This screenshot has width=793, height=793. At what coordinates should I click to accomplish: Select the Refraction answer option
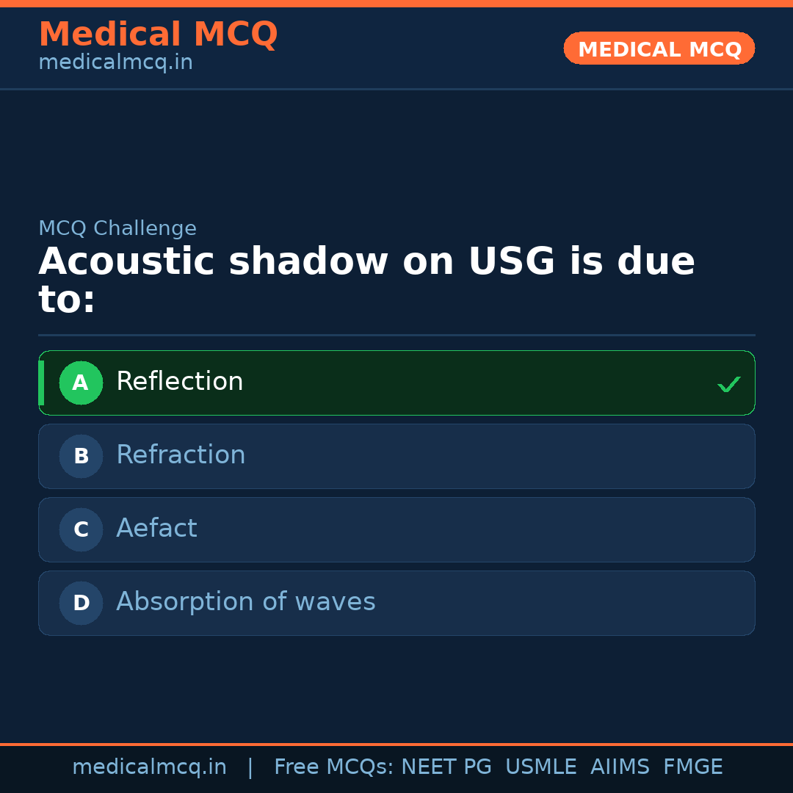click(x=396, y=456)
